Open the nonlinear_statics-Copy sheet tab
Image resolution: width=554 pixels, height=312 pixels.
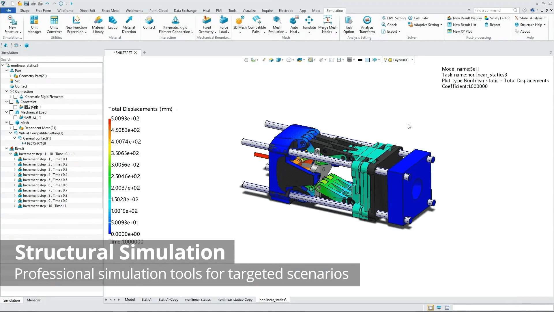click(235, 300)
